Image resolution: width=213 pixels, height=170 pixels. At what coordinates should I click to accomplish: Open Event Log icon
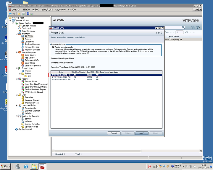23,97
